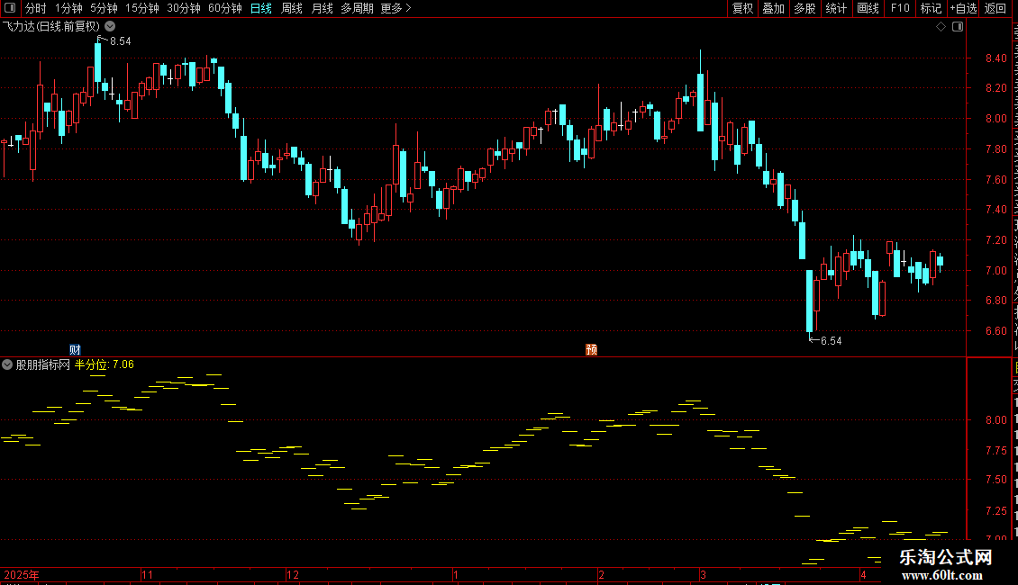Select the 1分钟 period tab
The width and height of the screenshot is (1018, 585).
coord(68,8)
